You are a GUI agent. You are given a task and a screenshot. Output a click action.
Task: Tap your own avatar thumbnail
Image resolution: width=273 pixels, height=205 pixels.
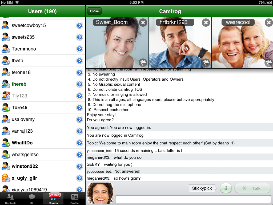click(101, 193)
